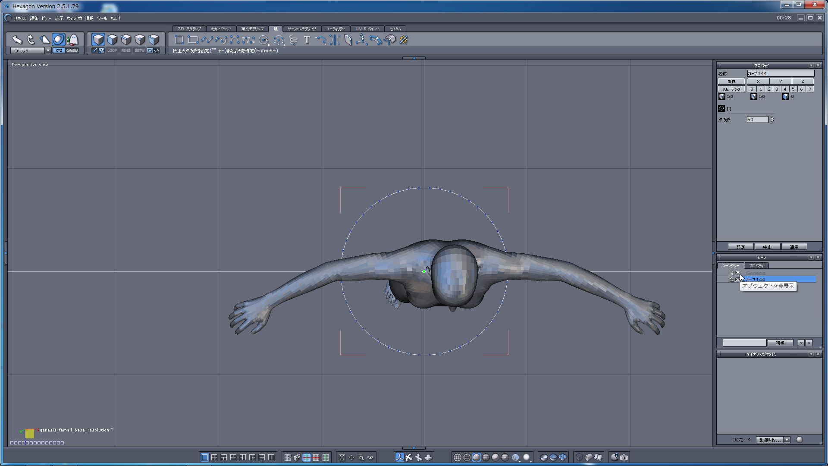Select the polyline curve tool
This screenshot has height=466, width=828.
click(x=207, y=40)
